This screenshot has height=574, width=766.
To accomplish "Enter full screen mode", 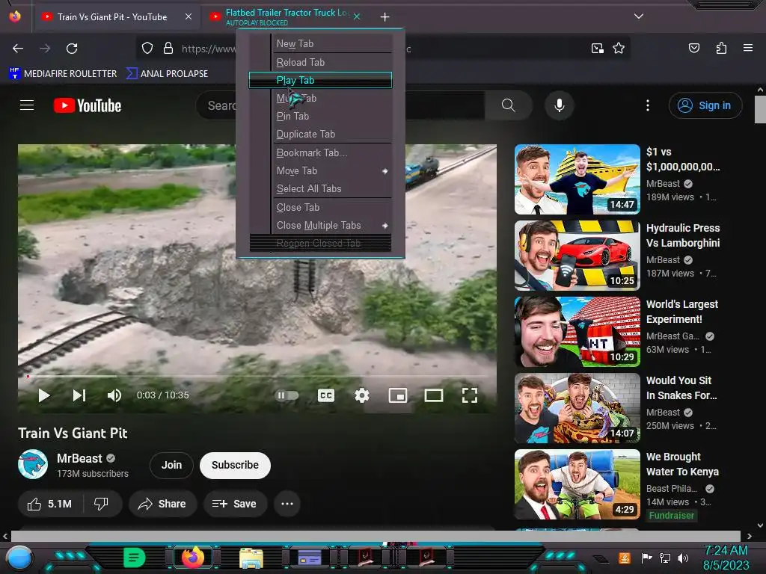I will (470, 395).
